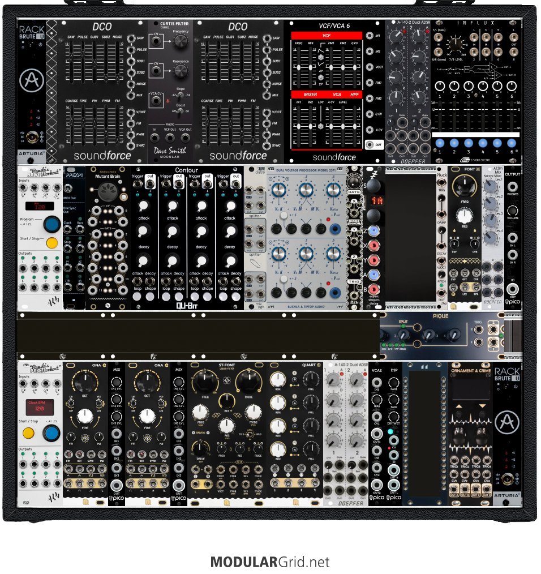Click Curtis Filter audio In jack

tap(155, 138)
